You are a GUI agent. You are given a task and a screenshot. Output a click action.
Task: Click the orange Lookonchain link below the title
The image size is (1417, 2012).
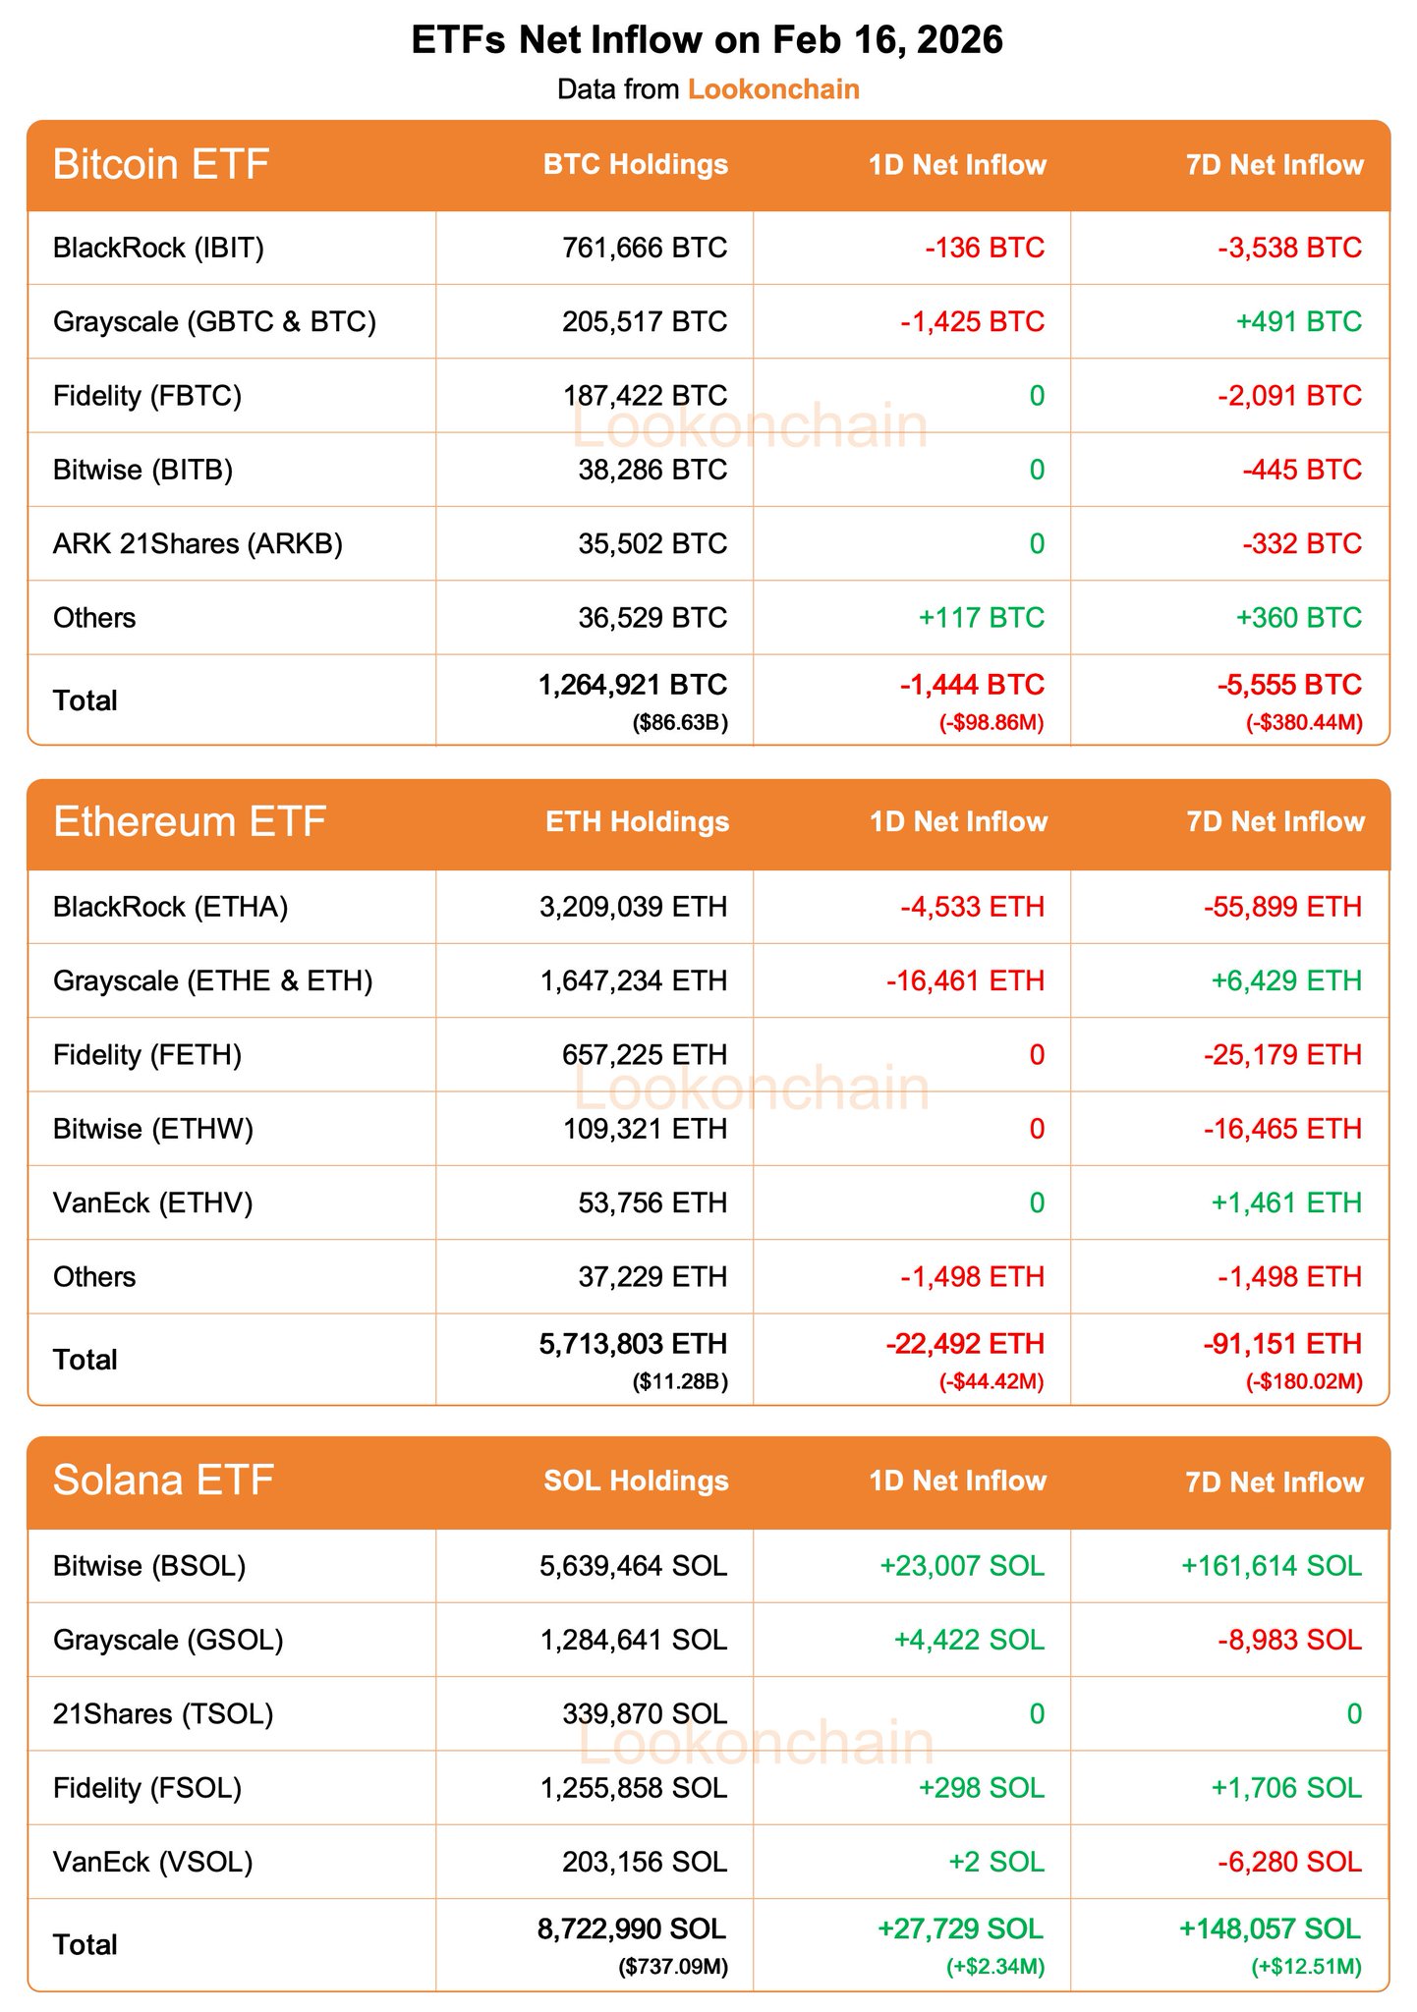point(773,89)
